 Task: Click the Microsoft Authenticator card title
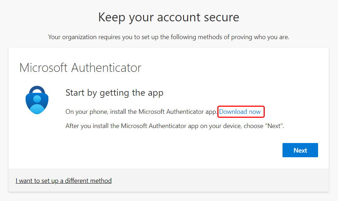80,68
